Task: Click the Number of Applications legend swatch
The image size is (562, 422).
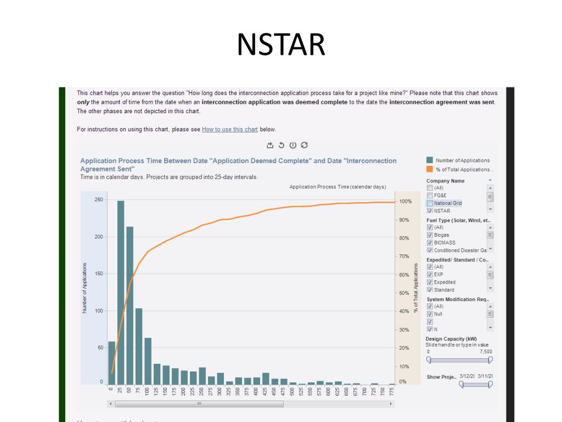Action: point(429,160)
